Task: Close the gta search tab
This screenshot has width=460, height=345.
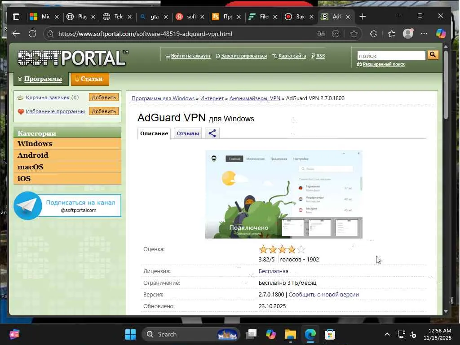Action: click(166, 17)
